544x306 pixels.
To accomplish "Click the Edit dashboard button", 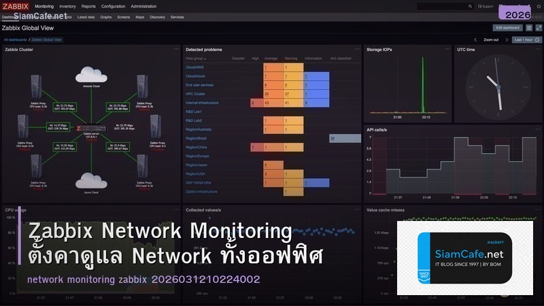I will pos(507,28).
